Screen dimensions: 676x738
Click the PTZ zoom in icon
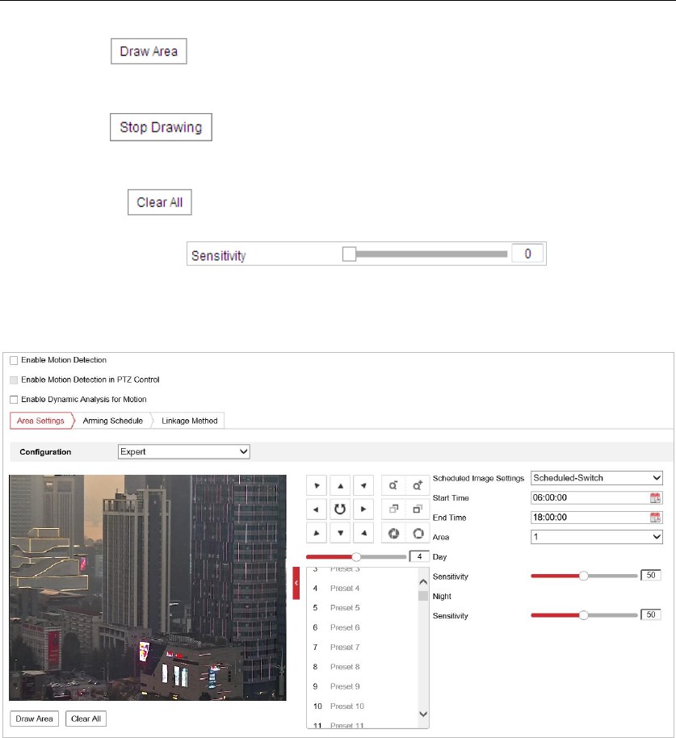[x=417, y=486]
